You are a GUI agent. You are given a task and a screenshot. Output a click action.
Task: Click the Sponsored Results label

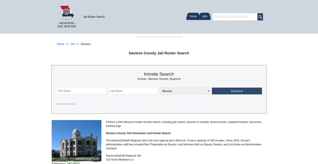(66, 104)
